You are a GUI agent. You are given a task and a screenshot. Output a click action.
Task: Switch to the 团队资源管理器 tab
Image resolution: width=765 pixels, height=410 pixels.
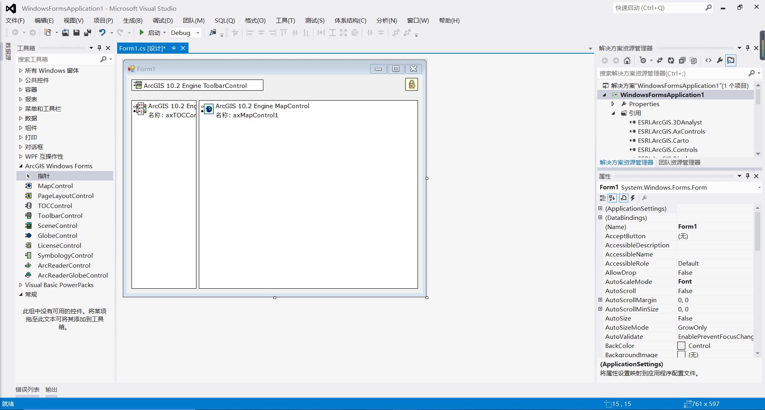(x=680, y=162)
